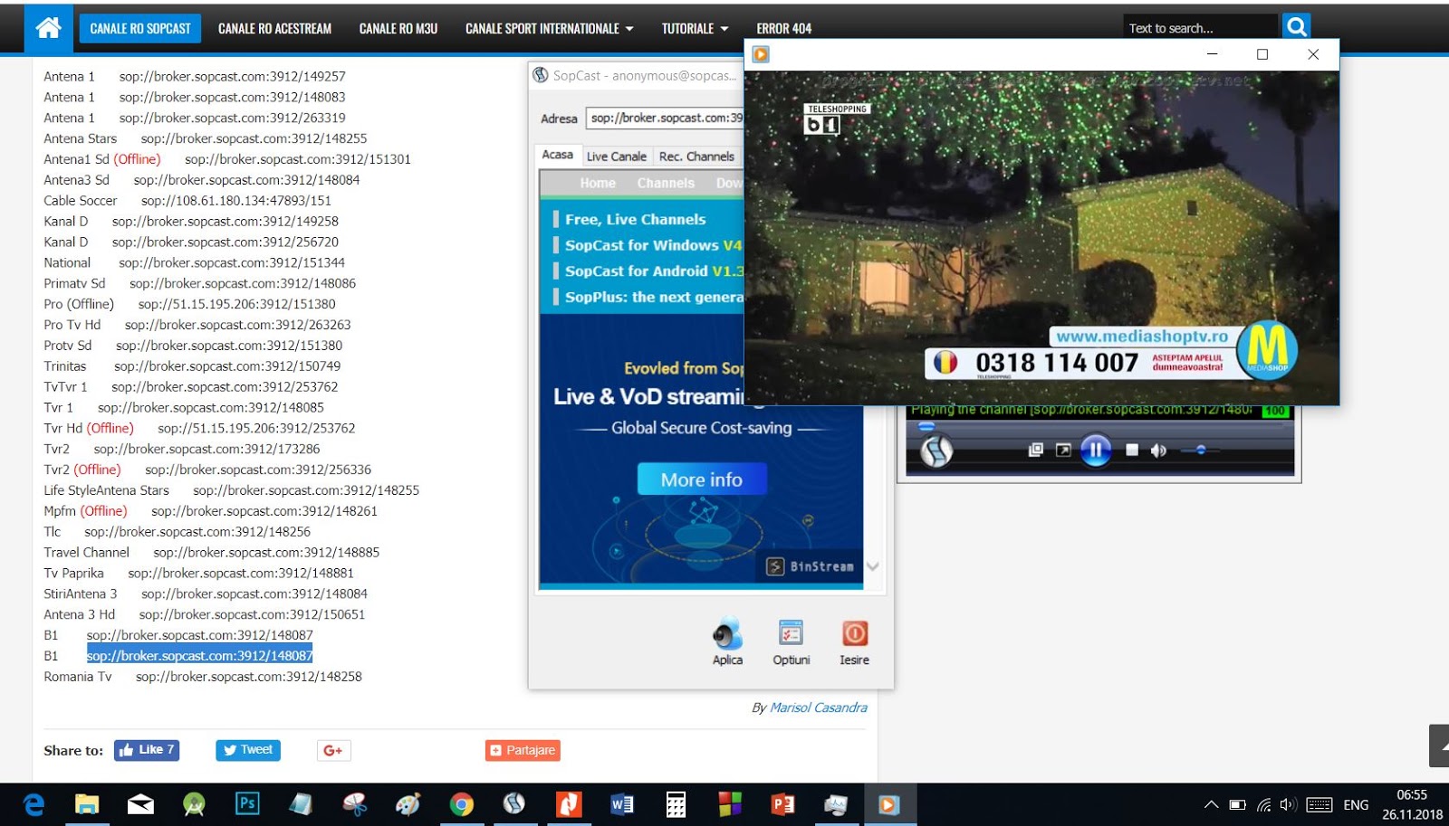Click the More info button
Screen dimensions: 1449x826
point(702,479)
